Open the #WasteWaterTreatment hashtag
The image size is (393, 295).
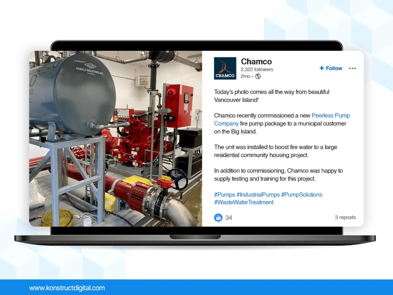tap(244, 202)
